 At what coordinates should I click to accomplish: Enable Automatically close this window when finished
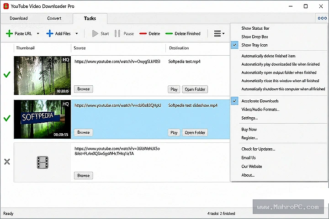pos(280,81)
